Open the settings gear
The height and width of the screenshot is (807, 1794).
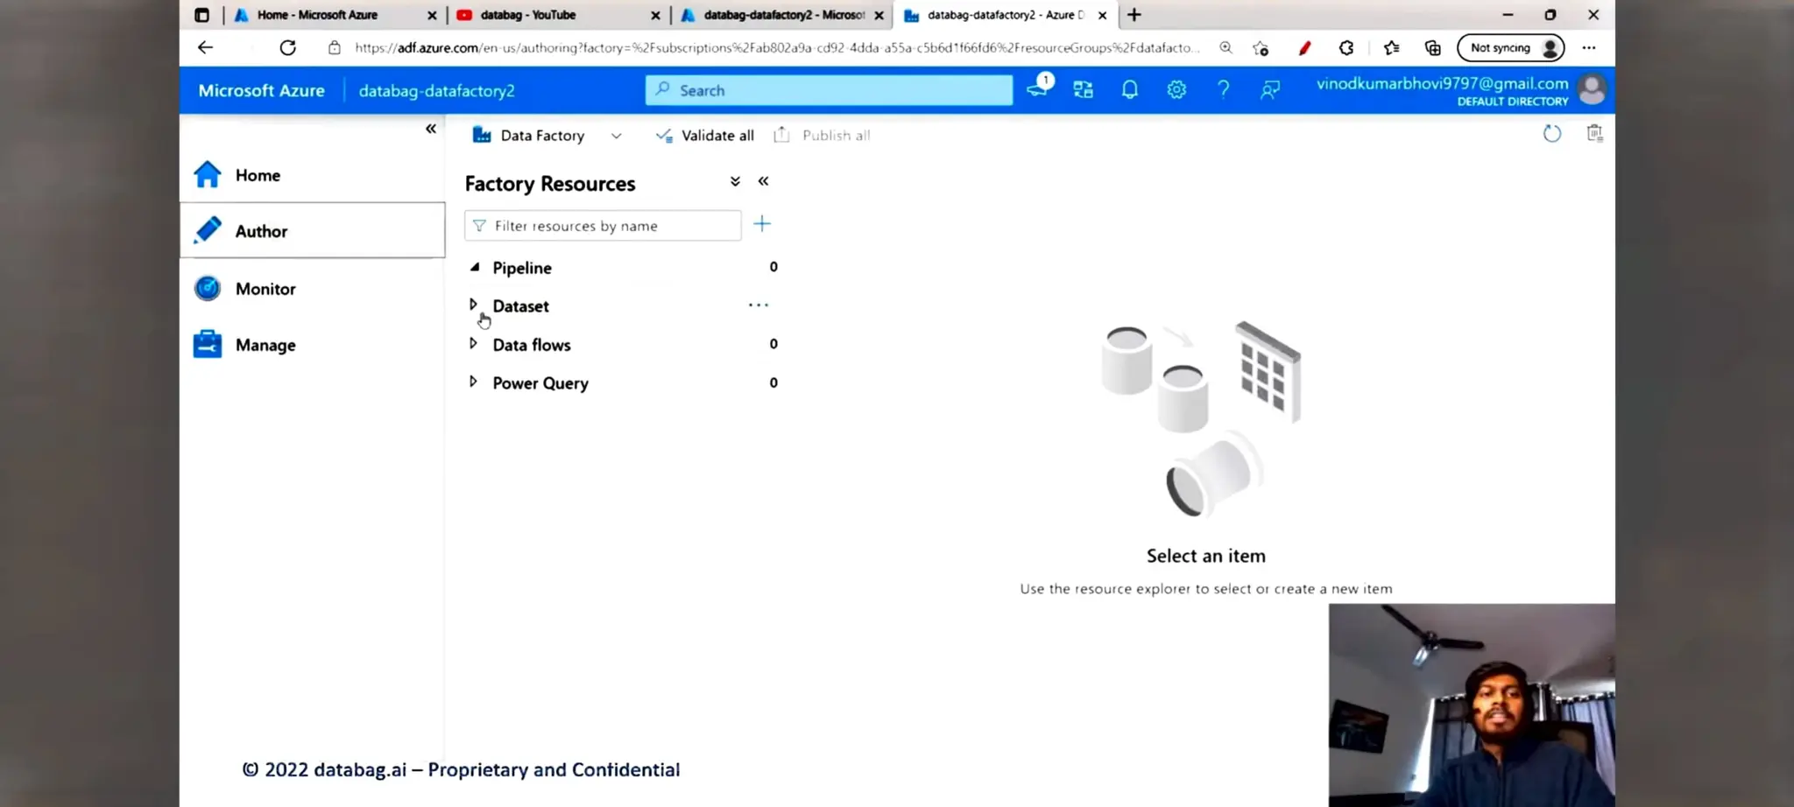(x=1176, y=89)
